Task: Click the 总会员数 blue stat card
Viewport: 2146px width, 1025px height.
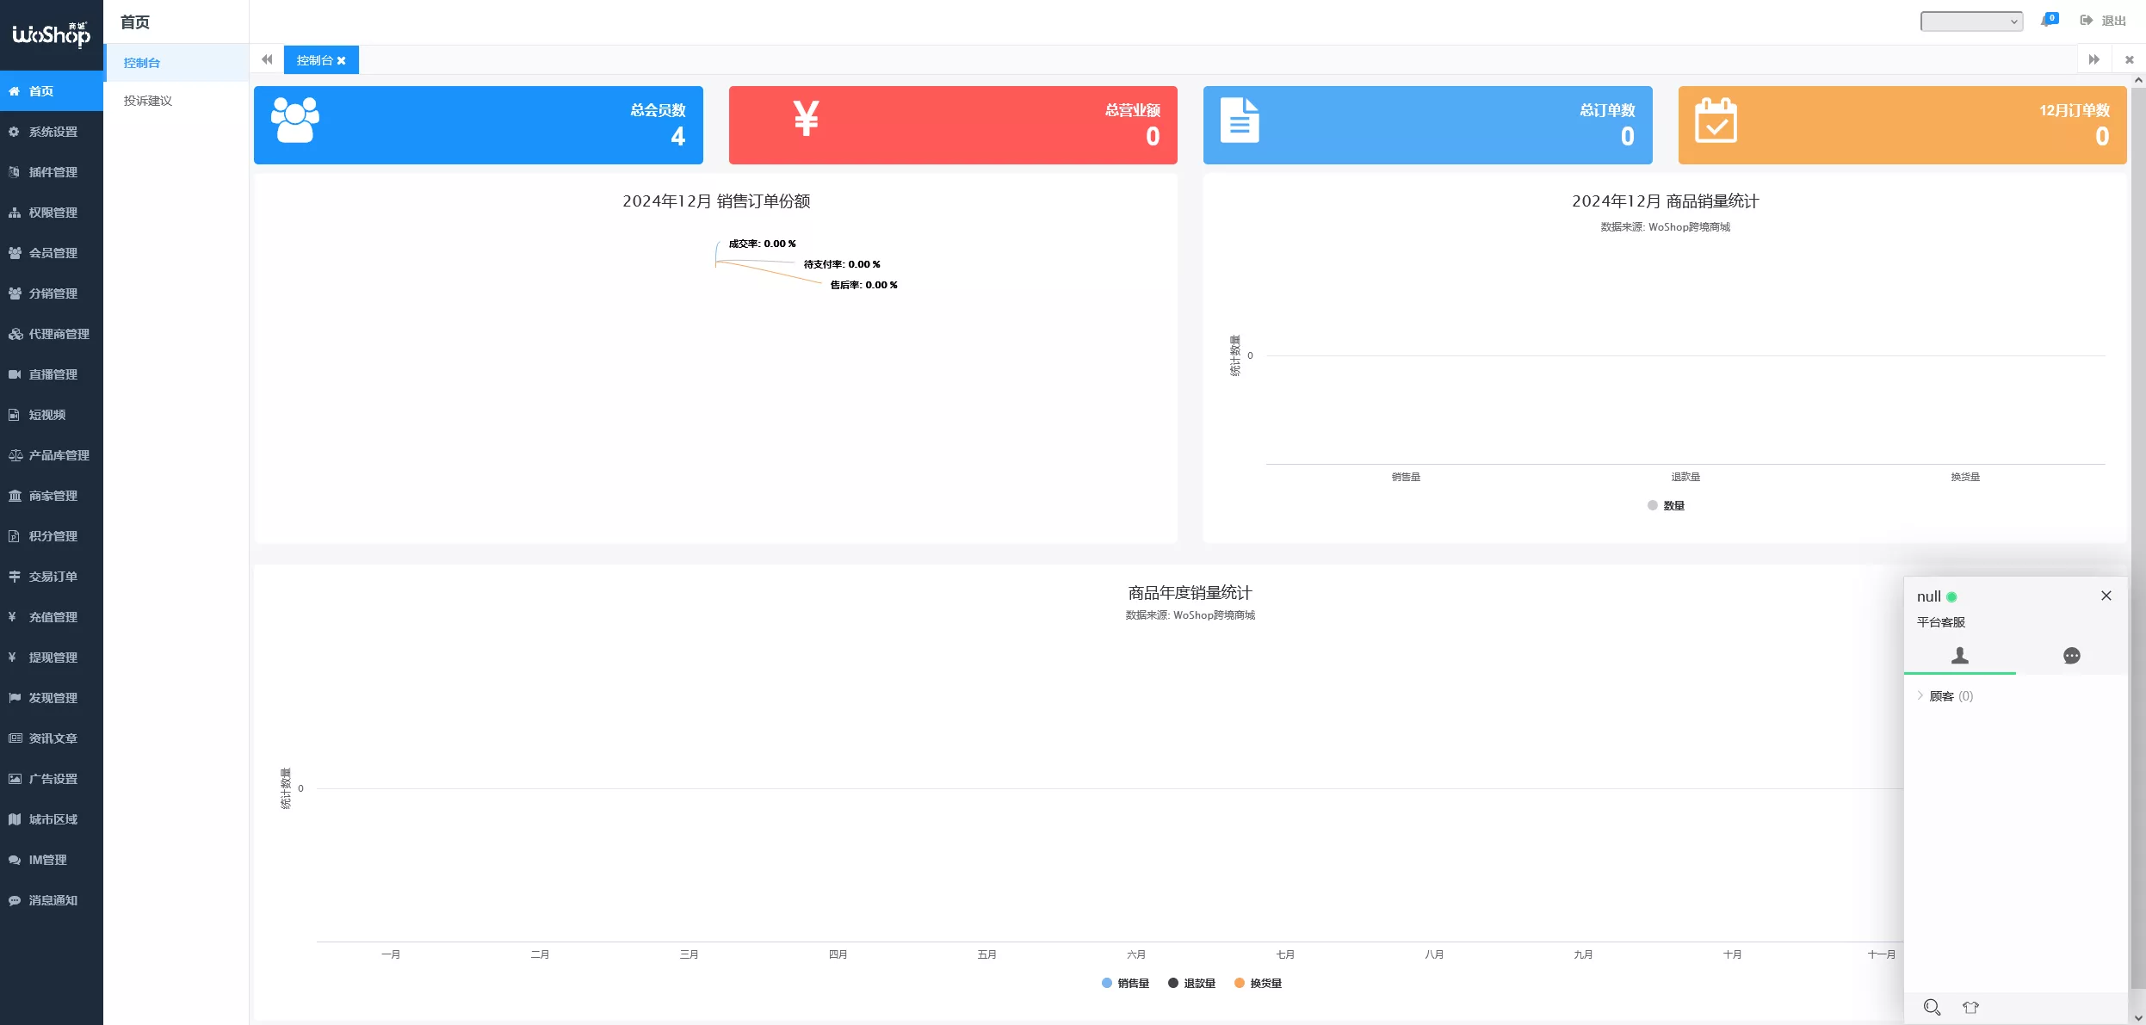Action: (478, 125)
